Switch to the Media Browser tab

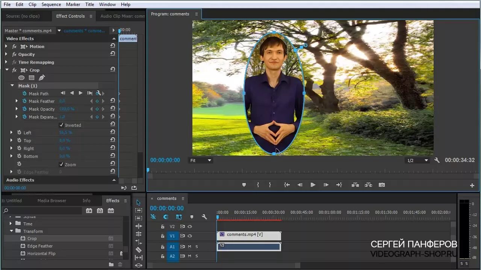(x=52, y=201)
